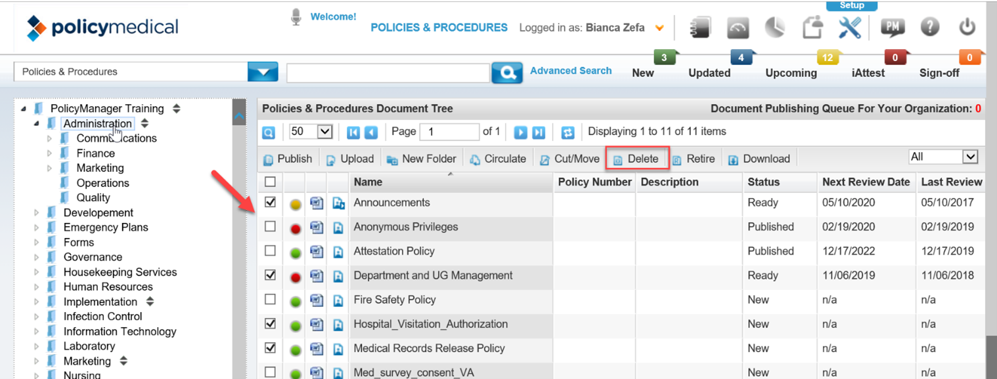Open the PM chat bubble icon
This screenshot has width=997, height=379.
pyautogui.click(x=893, y=27)
